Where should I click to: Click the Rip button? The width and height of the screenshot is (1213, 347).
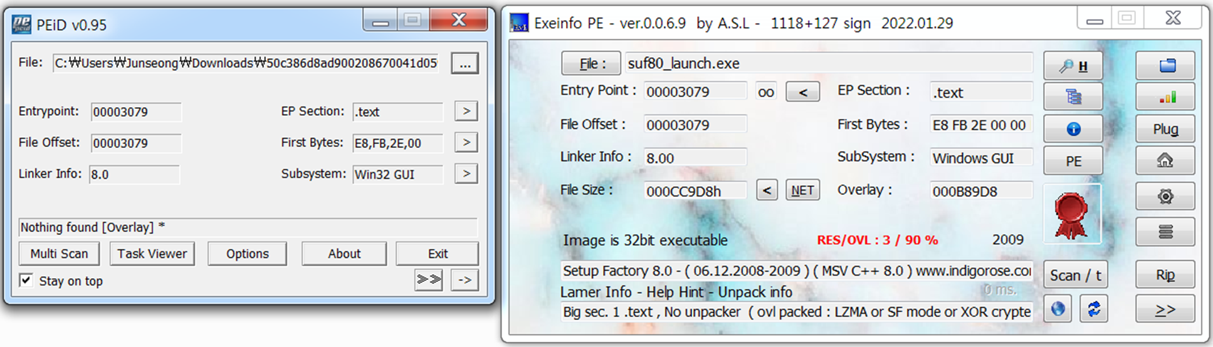click(x=1165, y=275)
